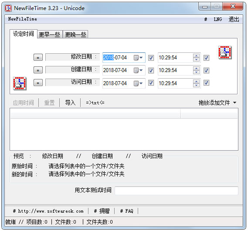The height and width of the screenshot is (231, 248).
Task: Click the NewFileTime drag icon beside the 访问日期 row
Action: tap(20, 83)
